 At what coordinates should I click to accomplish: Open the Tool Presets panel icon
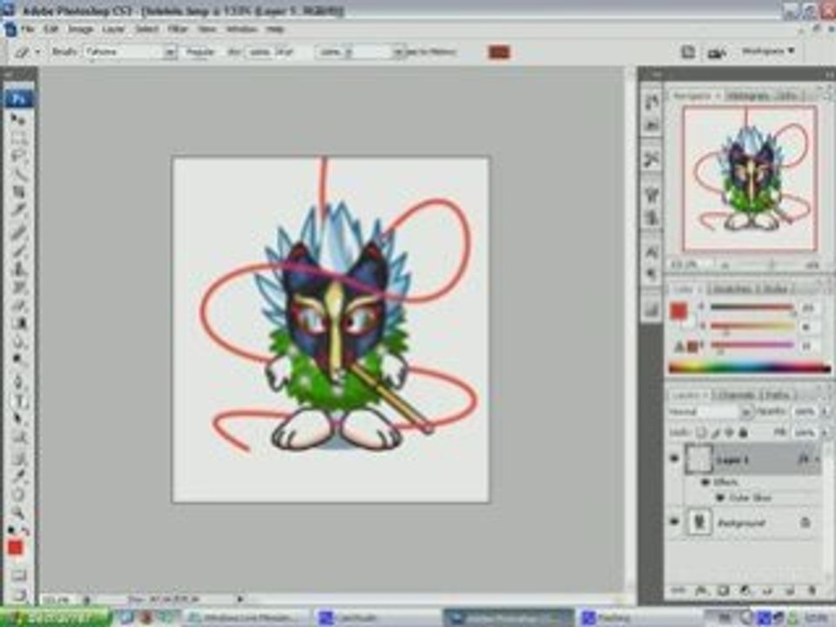tap(651, 158)
